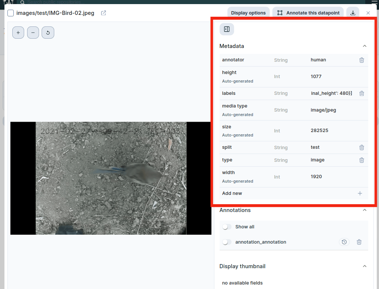Click the zoom in plus button
The image size is (379, 289).
coord(18,33)
